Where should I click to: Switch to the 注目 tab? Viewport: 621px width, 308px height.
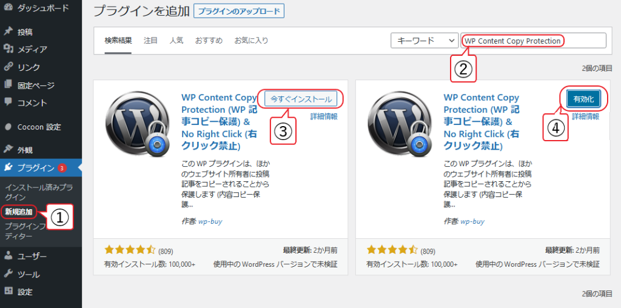point(150,41)
